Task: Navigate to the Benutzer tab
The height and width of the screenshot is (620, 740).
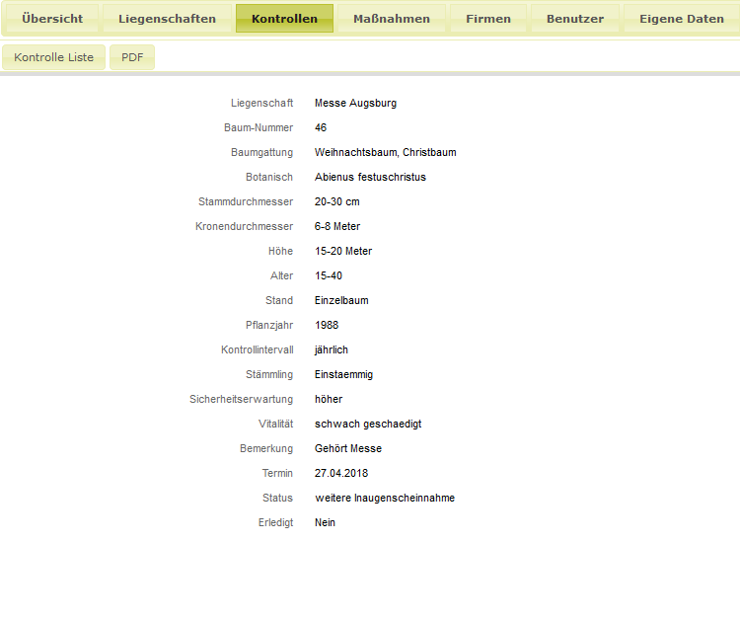Action: pos(574,19)
